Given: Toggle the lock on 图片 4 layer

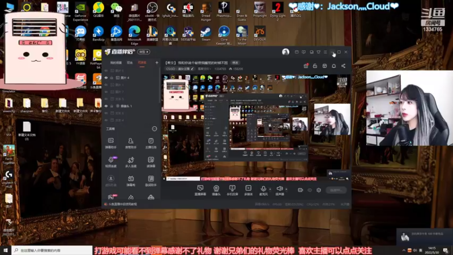Looking at the screenshot, I should tap(112, 78).
